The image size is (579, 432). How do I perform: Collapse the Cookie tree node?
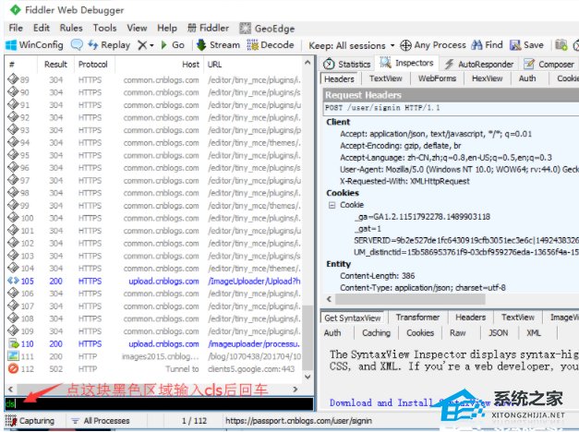[332, 205]
